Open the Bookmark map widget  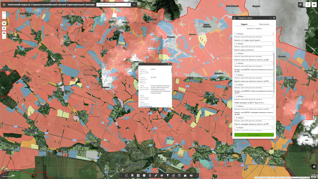click(x=185, y=175)
